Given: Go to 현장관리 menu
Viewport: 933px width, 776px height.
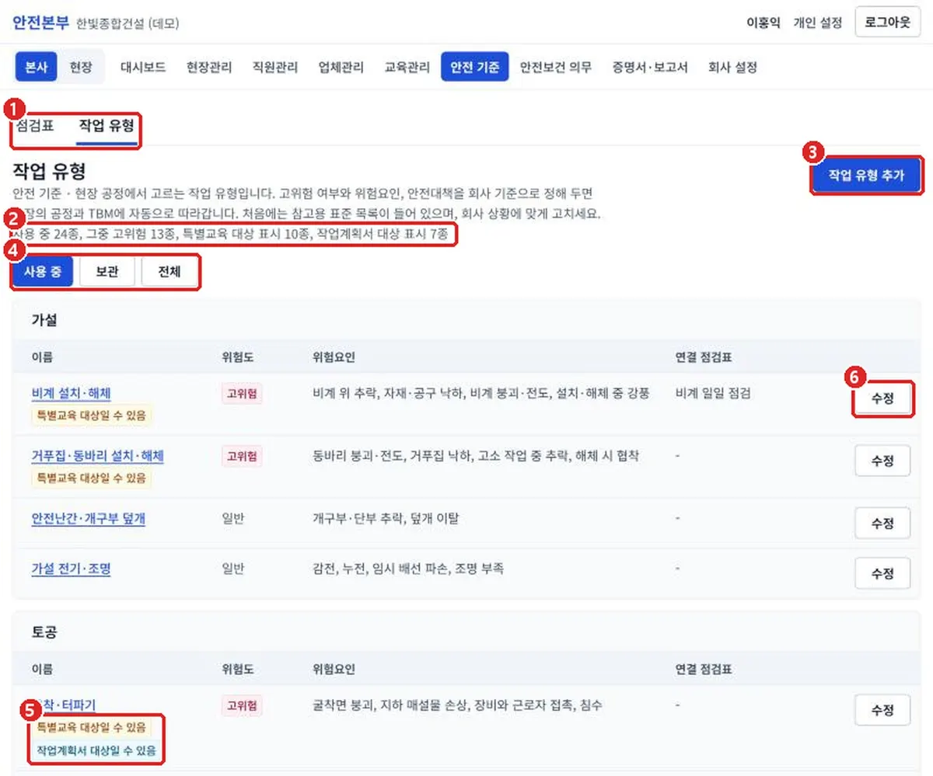Looking at the screenshot, I should [209, 67].
